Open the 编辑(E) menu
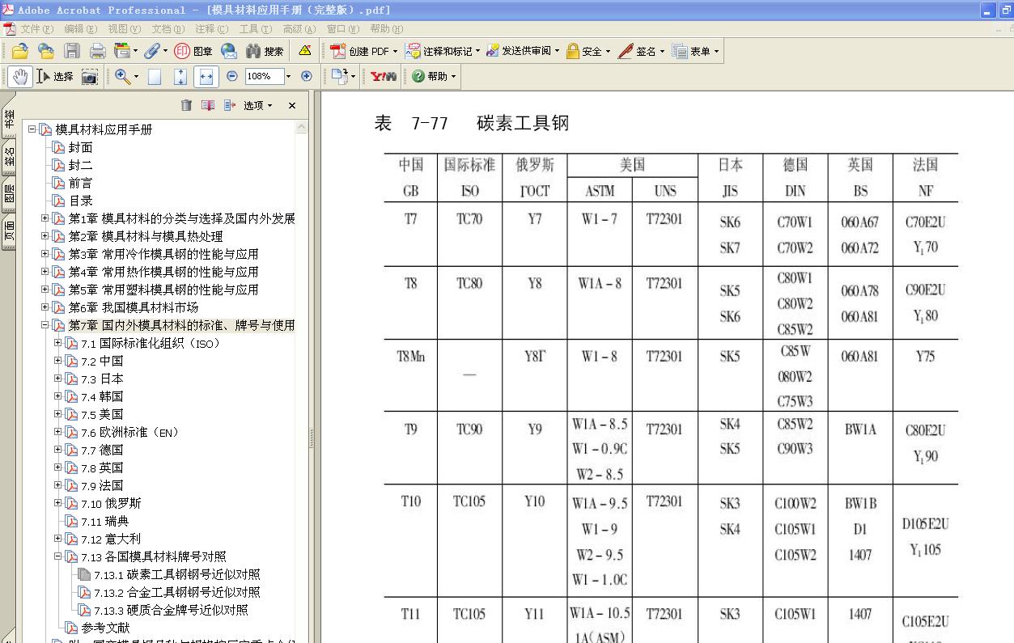This screenshot has height=643, width=1014. click(x=81, y=29)
